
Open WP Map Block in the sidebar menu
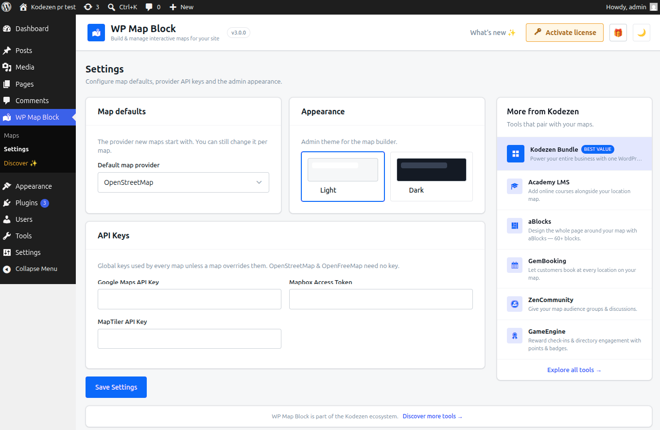point(38,117)
